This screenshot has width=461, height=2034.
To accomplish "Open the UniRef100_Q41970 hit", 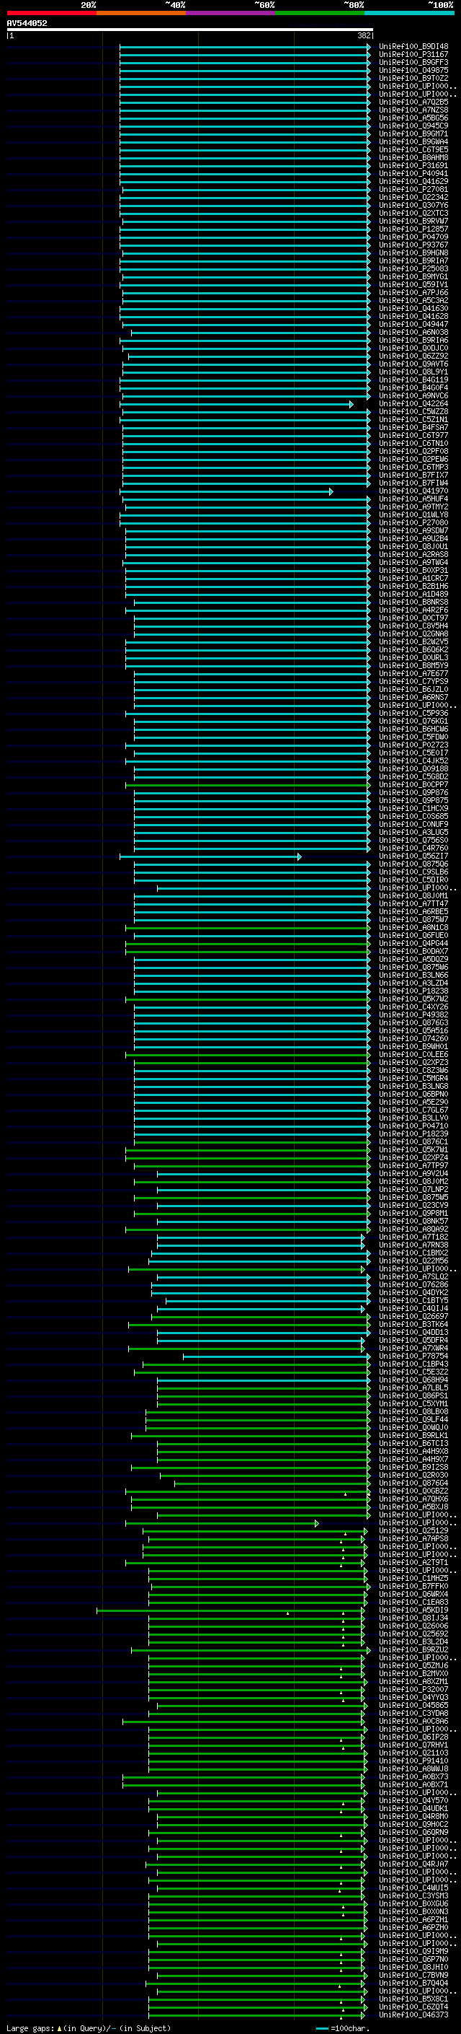I will coord(413,491).
